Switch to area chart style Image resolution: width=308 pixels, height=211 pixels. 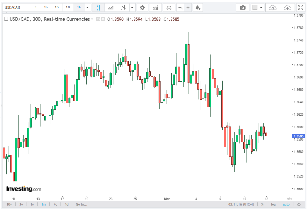111,8
